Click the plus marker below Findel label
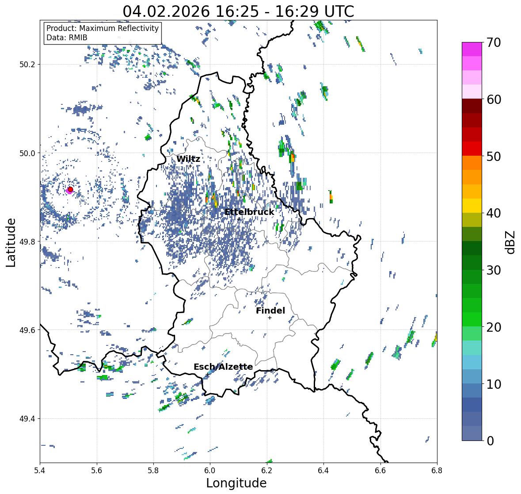The image size is (521, 494). click(270, 318)
